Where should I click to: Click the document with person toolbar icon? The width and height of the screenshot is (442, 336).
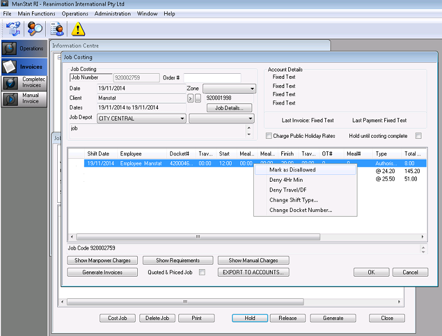point(57,29)
